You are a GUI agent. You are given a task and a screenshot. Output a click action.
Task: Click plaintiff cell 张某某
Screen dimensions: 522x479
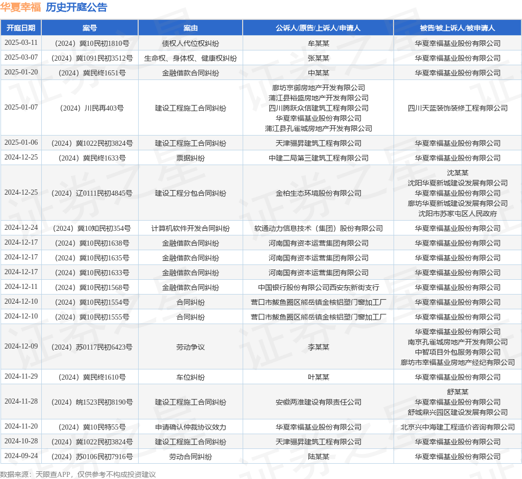point(318,58)
